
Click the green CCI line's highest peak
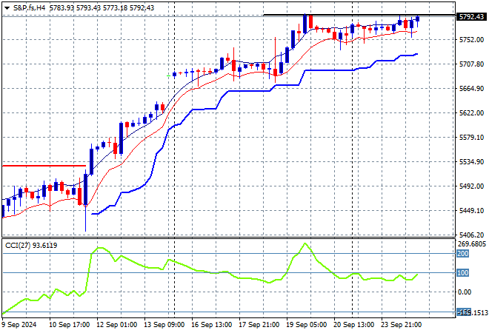(x=305, y=243)
